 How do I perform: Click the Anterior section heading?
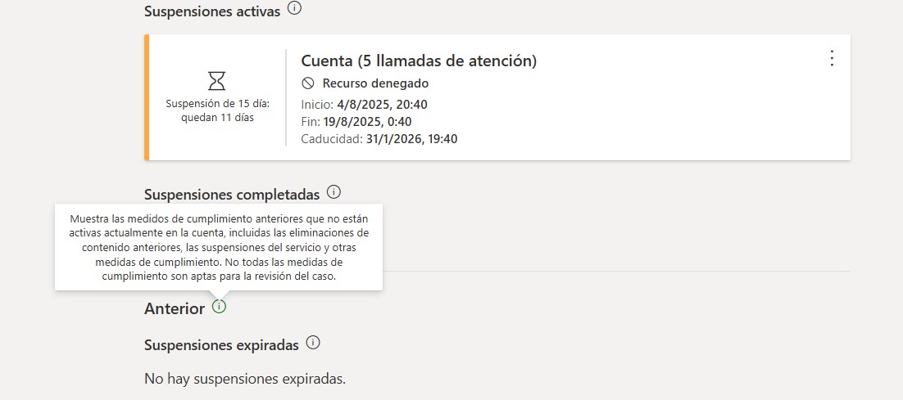[174, 308]
